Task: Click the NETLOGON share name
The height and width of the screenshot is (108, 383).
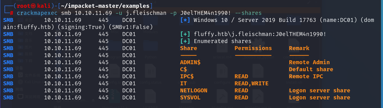Action: (x=194, y=91)
